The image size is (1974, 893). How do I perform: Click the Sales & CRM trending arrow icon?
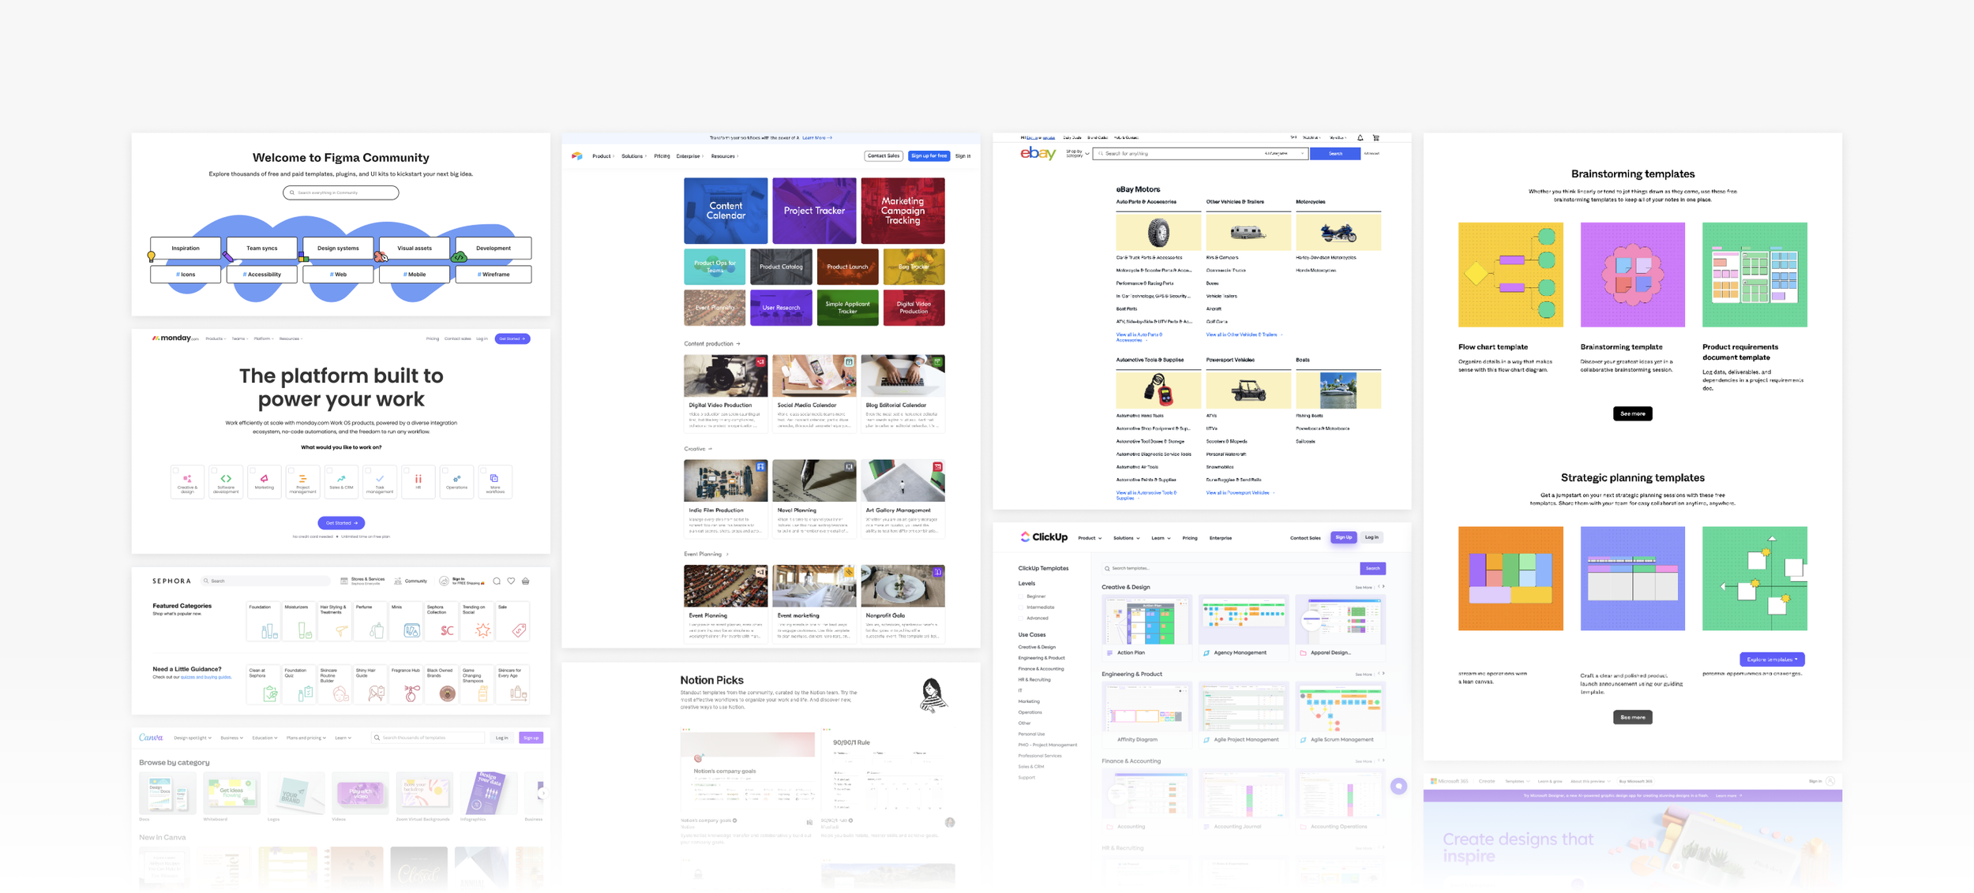341,478
